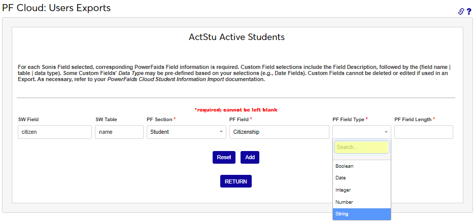The width and height of the screenshot is (475, 223).
Task: Click the SW Table input containing name
Action: click(x=119, y=132)
